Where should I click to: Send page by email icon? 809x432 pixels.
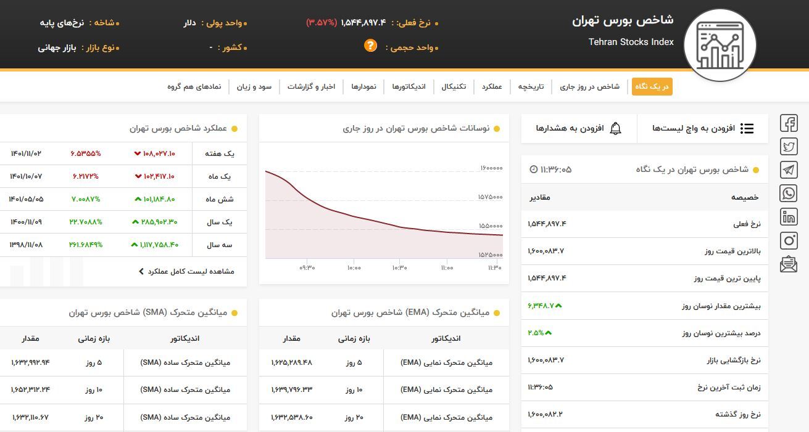point(789,264)
